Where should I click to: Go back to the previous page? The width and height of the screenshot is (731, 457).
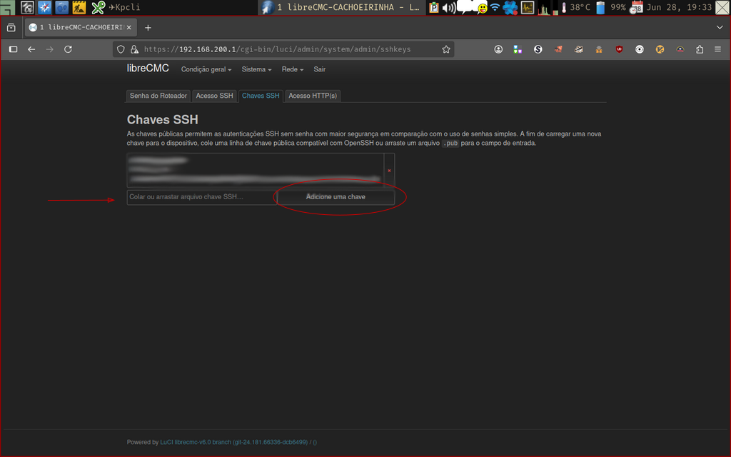point(31,49)
